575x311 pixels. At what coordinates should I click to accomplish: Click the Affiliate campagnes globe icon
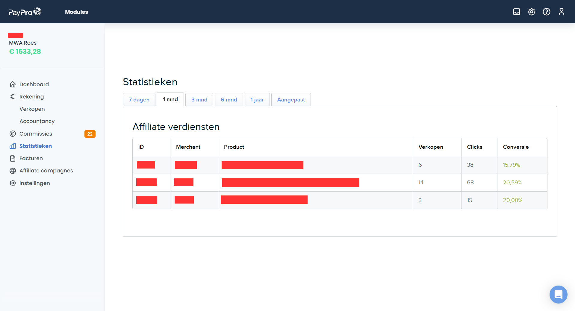[x=13, y=171]
